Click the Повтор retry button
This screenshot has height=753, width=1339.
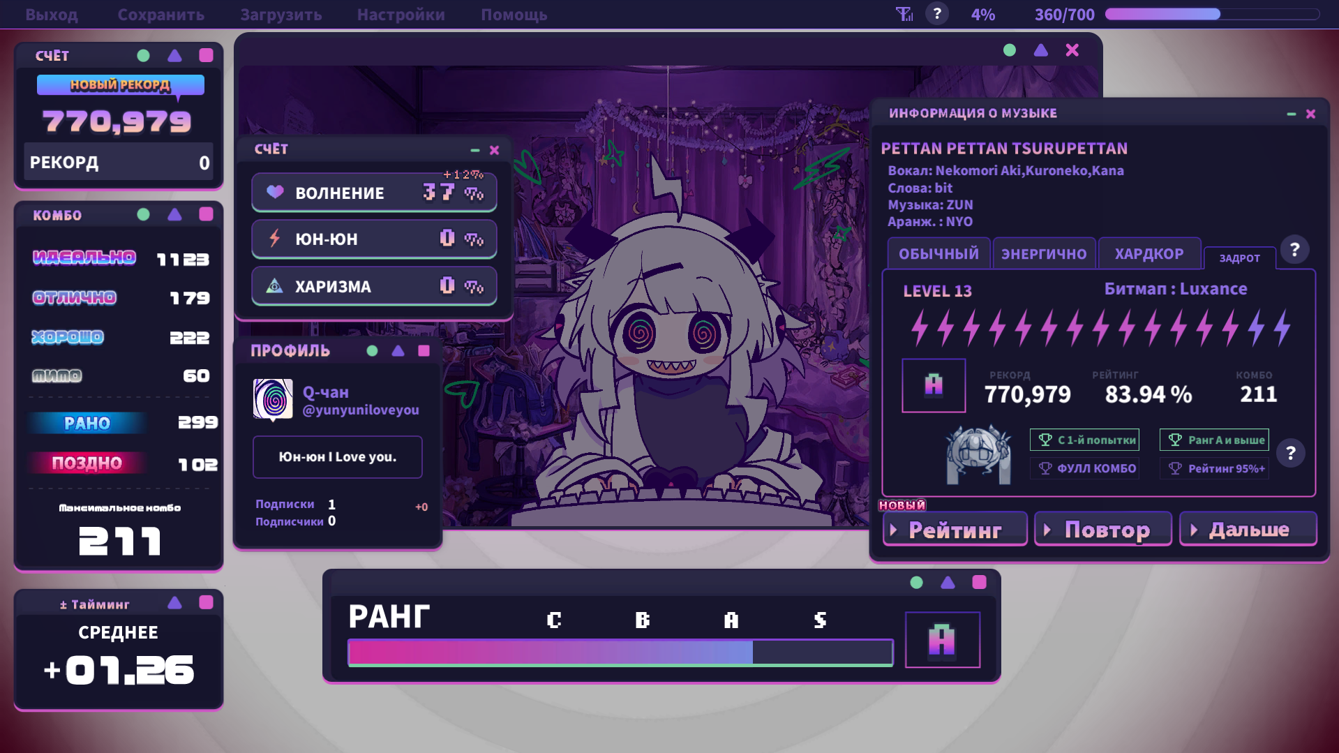click(1102, 530)
